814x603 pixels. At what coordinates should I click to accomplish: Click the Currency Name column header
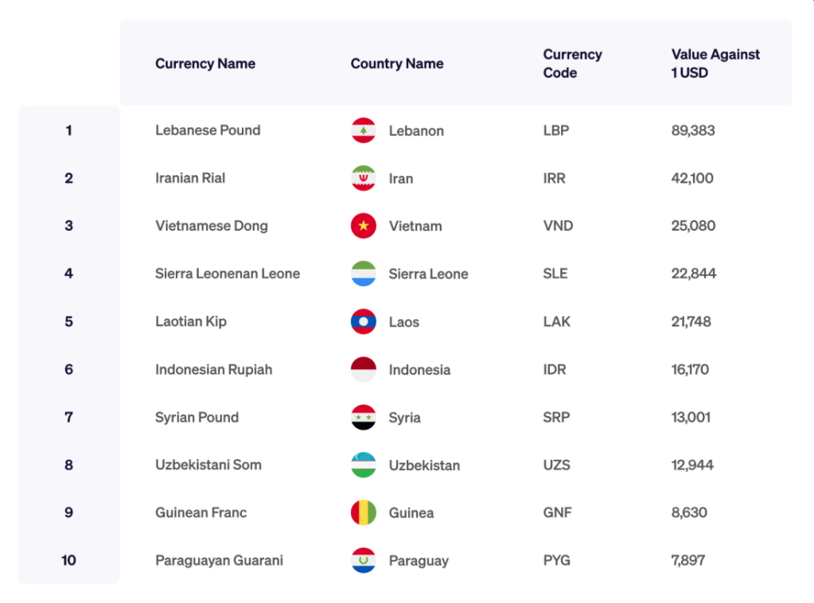(x=205, y=64)
